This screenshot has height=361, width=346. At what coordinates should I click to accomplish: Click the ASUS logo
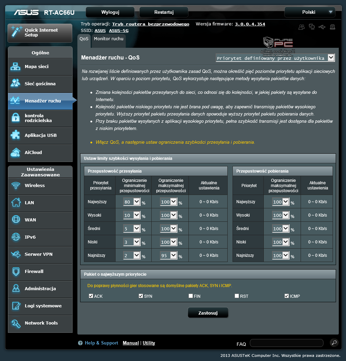click(26, 12)
